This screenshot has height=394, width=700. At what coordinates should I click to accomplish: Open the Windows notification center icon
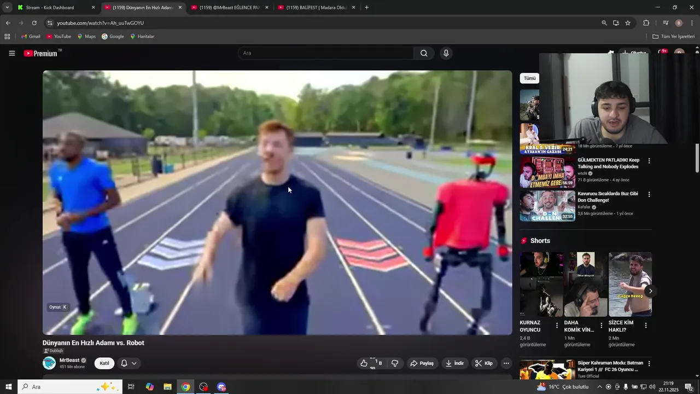689,387
